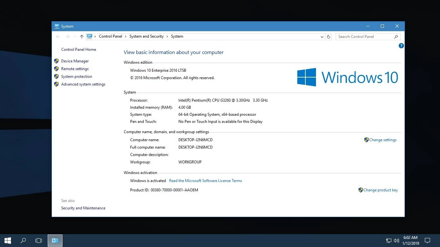
Task: Go to System and Security breadcrumb
Action: [147, 36]
